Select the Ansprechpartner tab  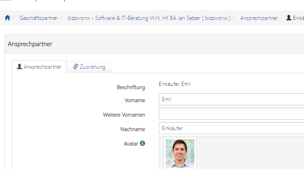pos(39,67)
